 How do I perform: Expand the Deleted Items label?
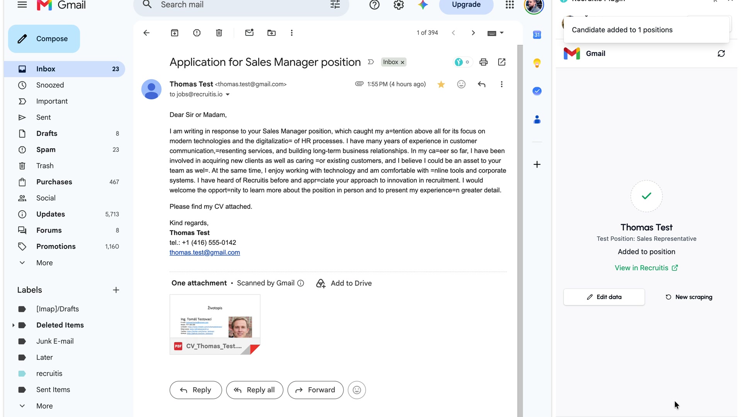tap(13, 325)
